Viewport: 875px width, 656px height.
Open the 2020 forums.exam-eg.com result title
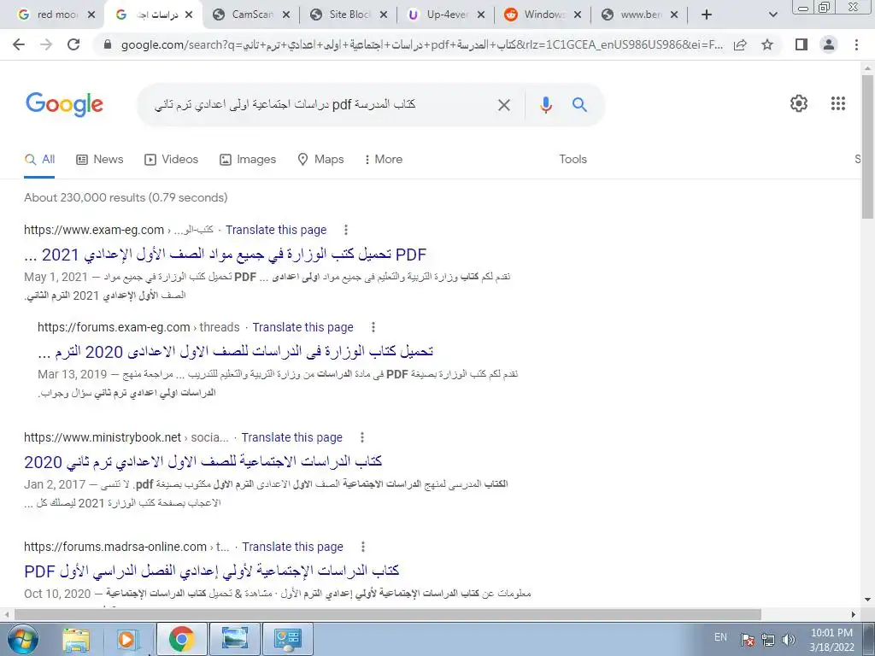coord(236,352)
